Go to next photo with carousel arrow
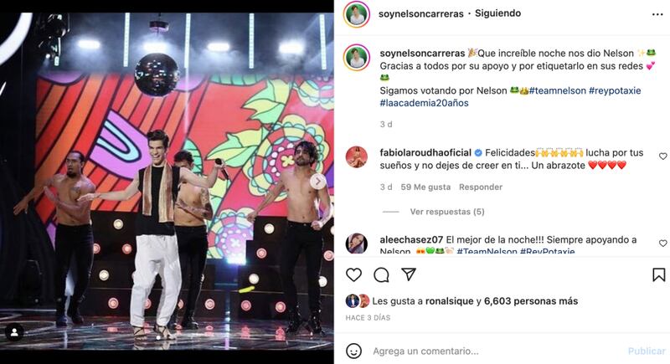This screenshot has width=670, height=364. [317, 182]
